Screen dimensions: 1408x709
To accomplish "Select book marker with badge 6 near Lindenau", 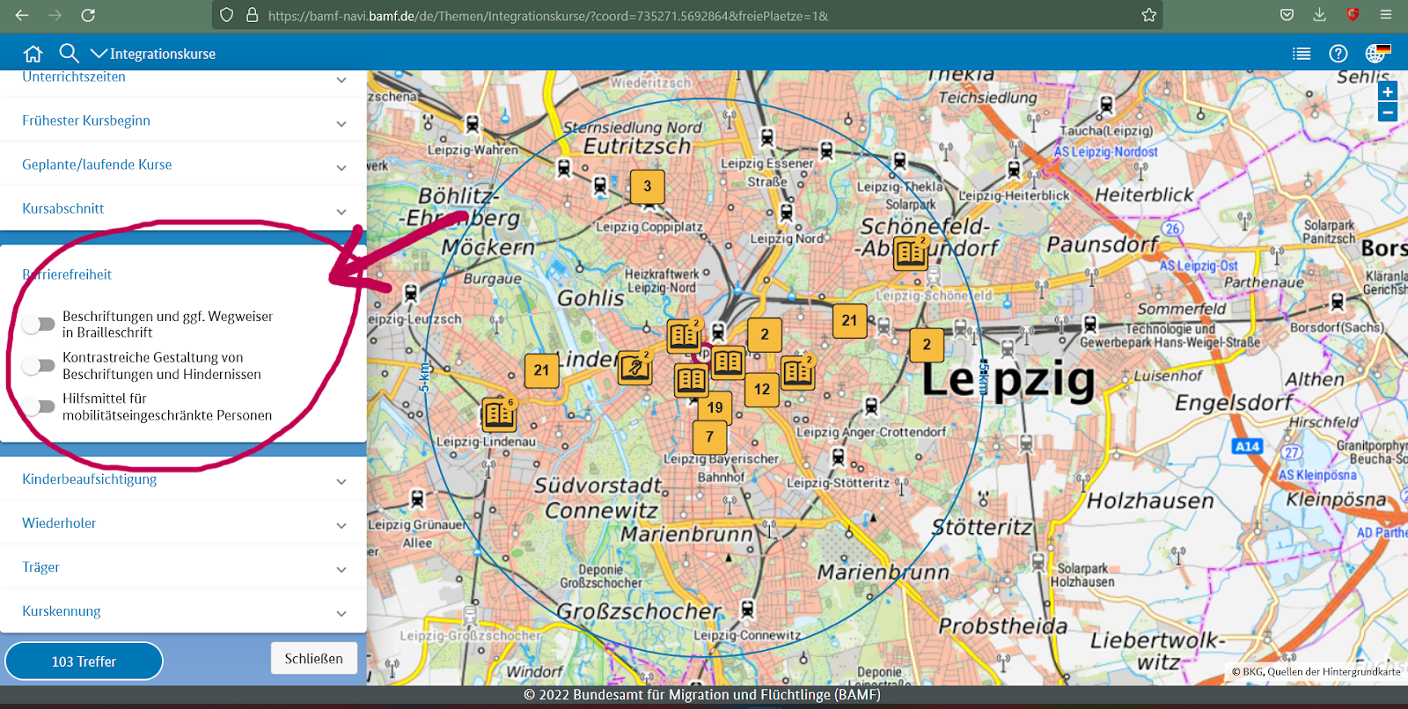I will pyautogui.click(x=500, y=414).
